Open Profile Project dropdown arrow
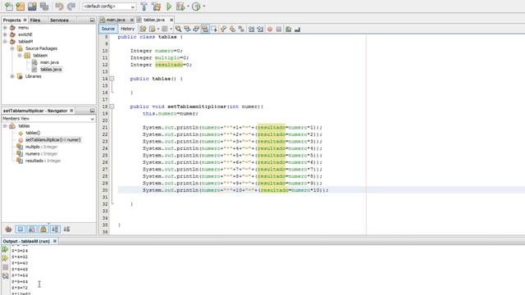 pyautogui.click(x=203, y=7)
